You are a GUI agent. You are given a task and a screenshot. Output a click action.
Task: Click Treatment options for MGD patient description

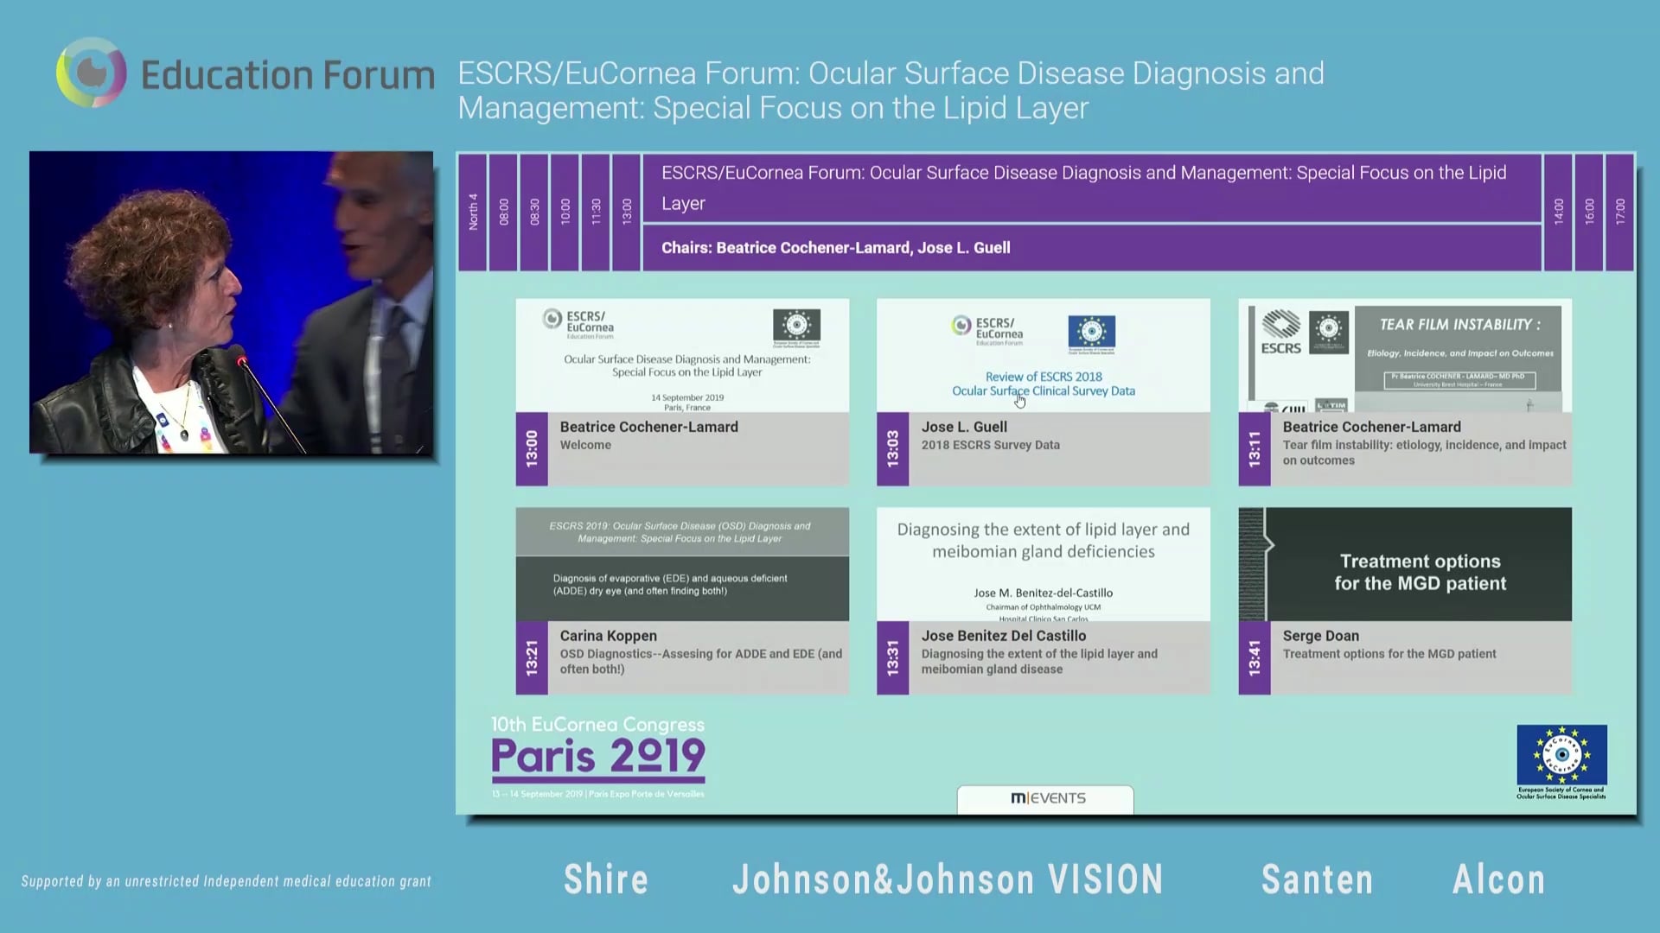(x=1389, y=654)
